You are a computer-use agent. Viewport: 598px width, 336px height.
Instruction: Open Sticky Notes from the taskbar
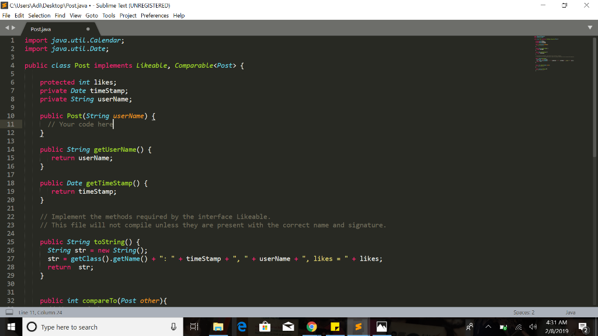[x=335, y=327]
